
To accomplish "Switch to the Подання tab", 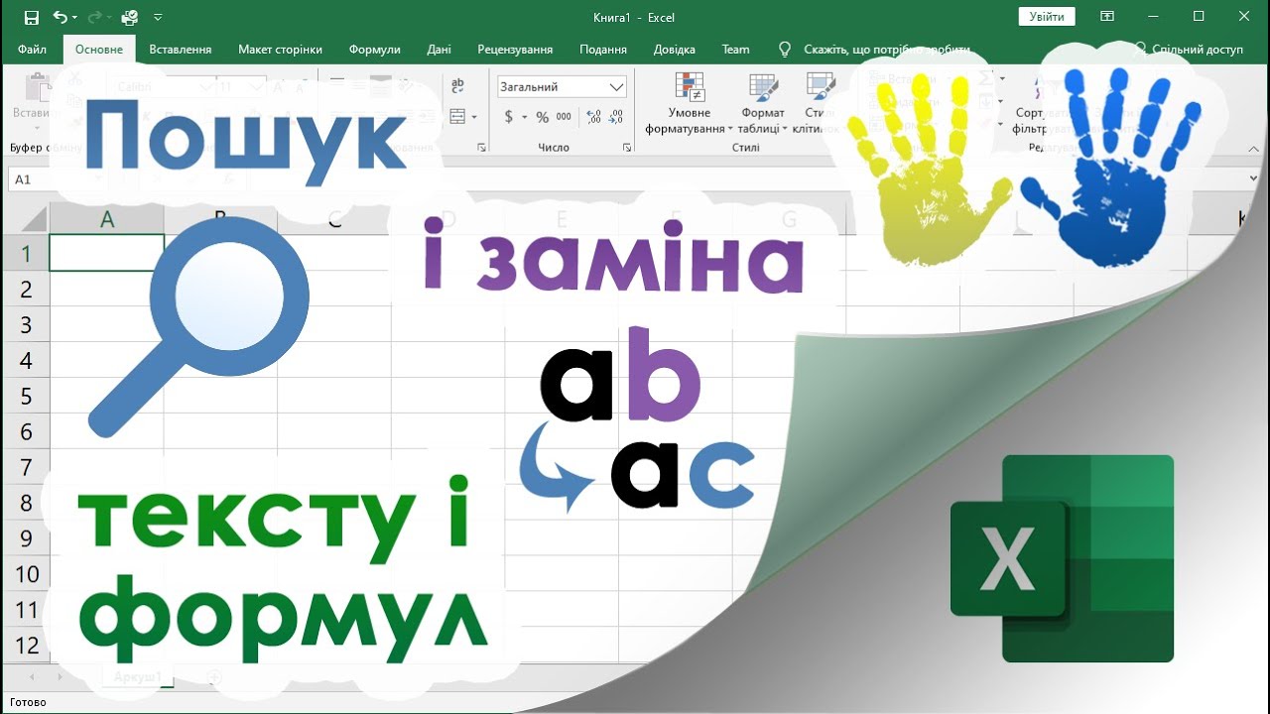I will [603, 50].
